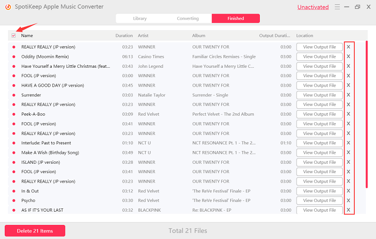
Task: Select the artist cell John Legend
Action: click(x=150, y=66)
